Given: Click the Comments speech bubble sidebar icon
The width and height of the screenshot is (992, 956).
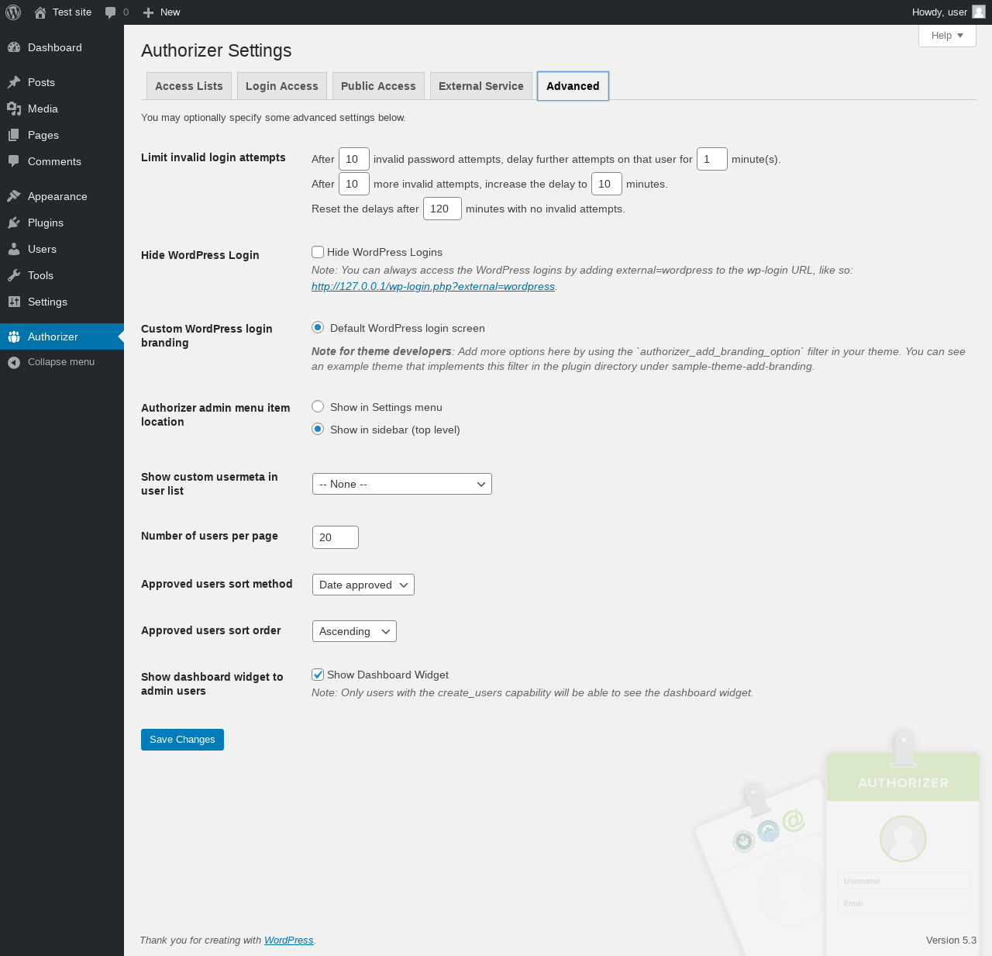Looking at the screenshot, I should 14,161.
